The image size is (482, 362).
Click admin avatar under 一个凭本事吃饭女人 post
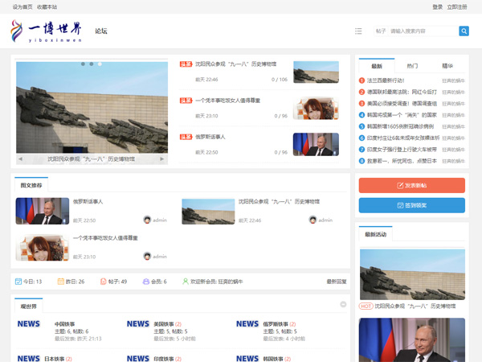pyautogui.click(x=147, y=256)
